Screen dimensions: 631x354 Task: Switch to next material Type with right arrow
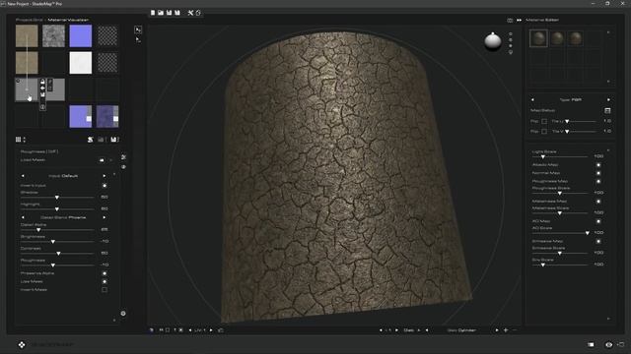click(608, 99)
